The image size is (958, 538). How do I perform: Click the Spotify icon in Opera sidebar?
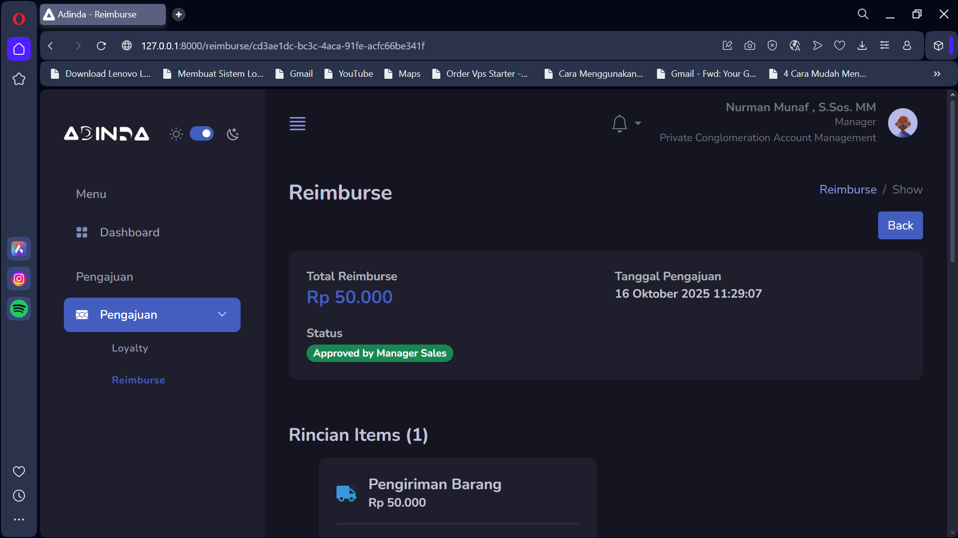[x=19, y=309]
